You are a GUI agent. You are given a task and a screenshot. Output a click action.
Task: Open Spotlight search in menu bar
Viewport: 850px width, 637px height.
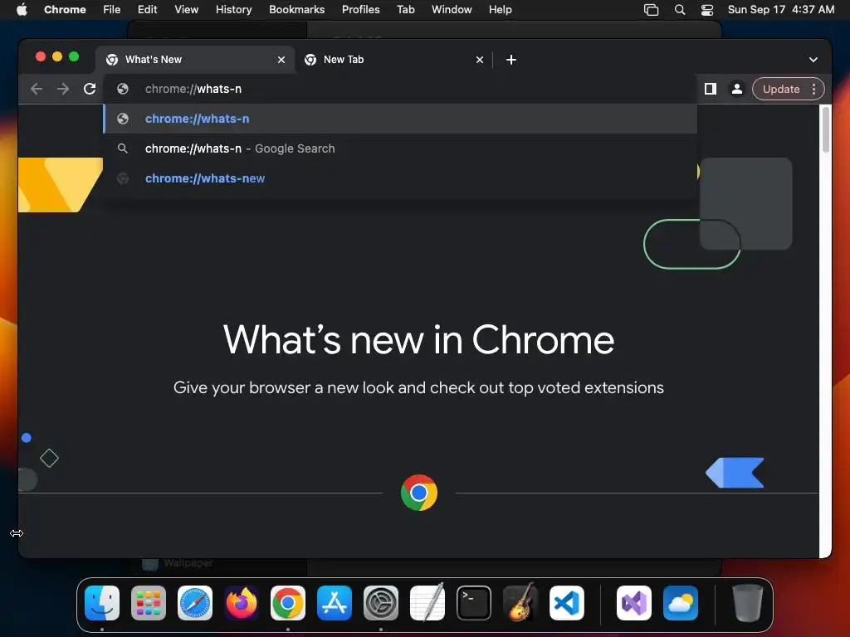click(680, 10)
